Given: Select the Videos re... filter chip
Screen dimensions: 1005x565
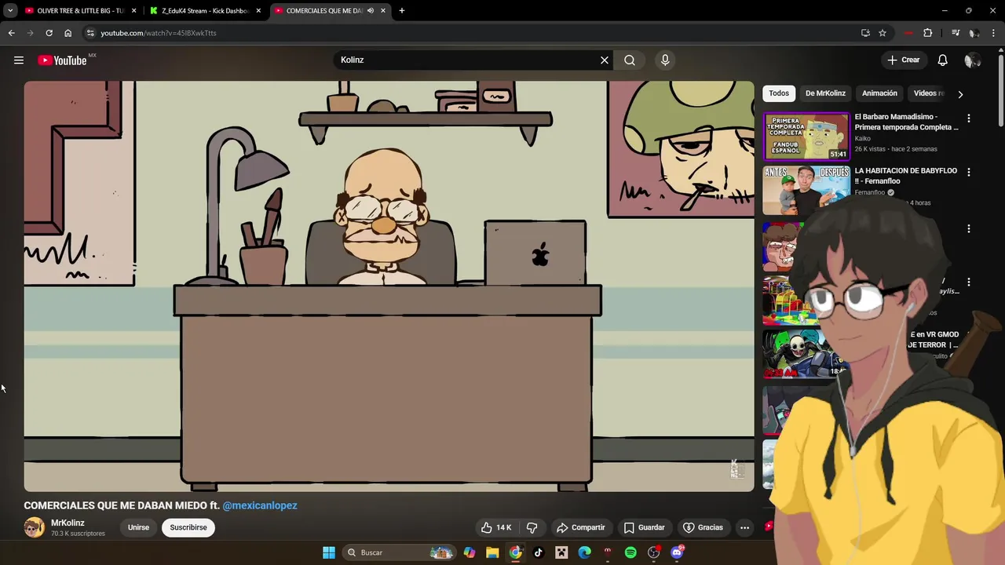Looking at the screenshot, I should click(x=929, y=93).
